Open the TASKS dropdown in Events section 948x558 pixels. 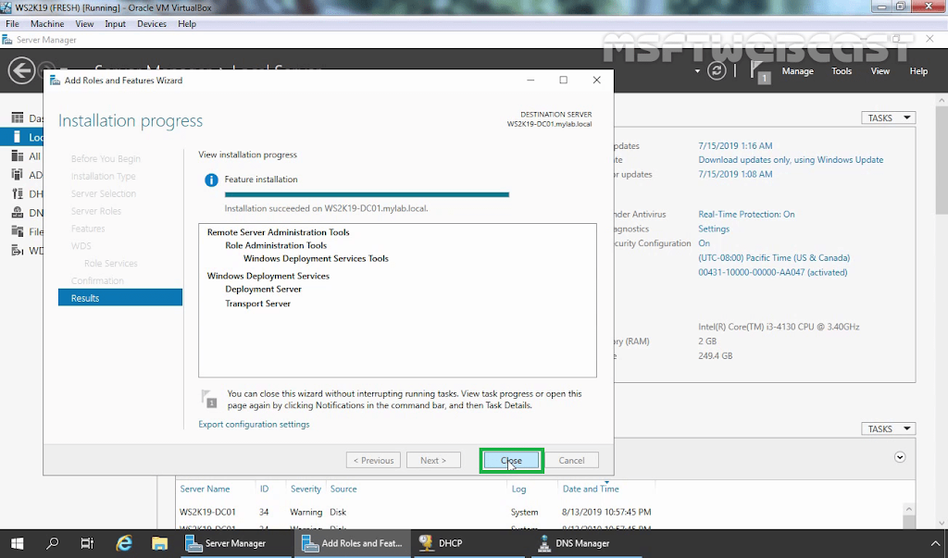888,428
